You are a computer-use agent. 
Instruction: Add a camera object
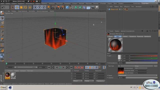tap(93, 7)
